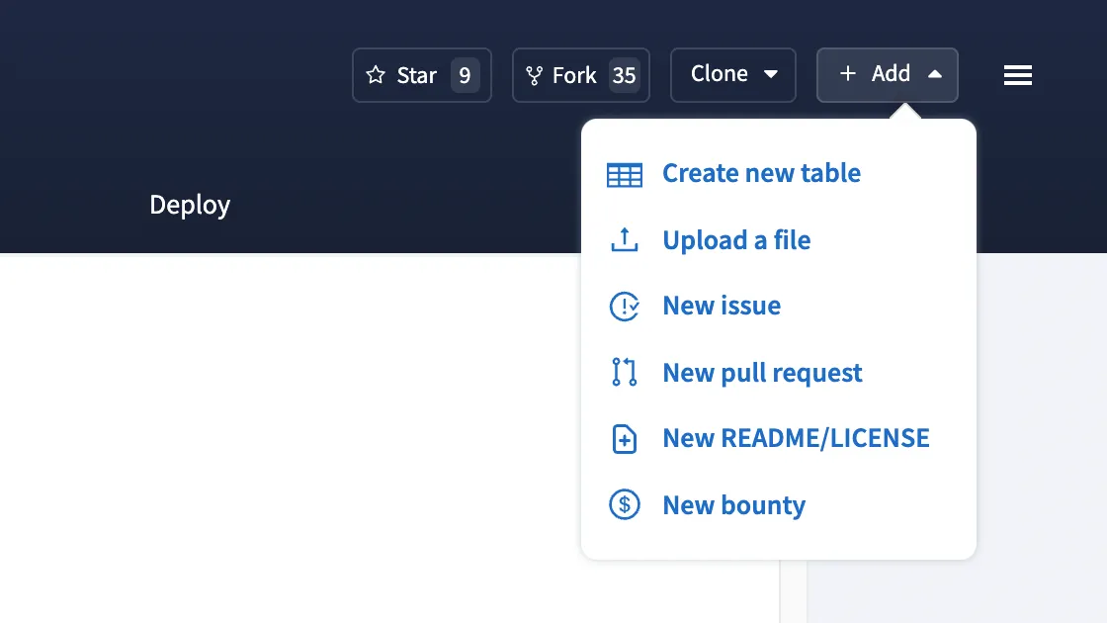The height and width of the screenshot is (623, 1107).
Task: Click the issue clock icon next to New issue
Action: 624,306
